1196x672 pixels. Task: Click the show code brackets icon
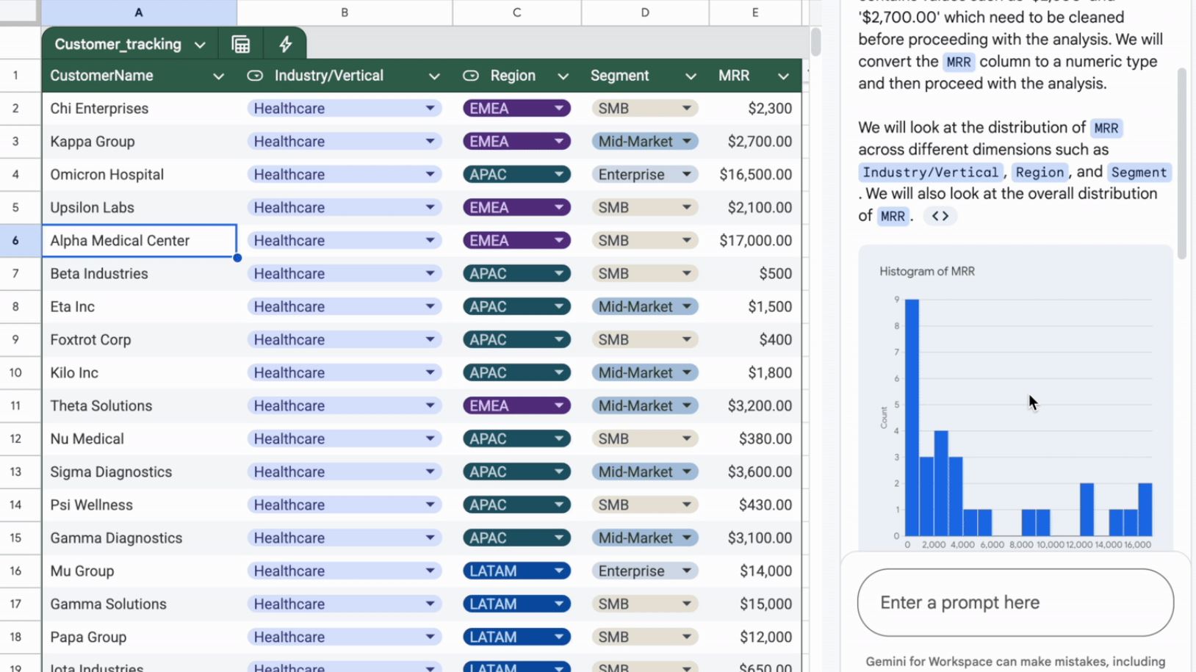(x=940, y=216)
